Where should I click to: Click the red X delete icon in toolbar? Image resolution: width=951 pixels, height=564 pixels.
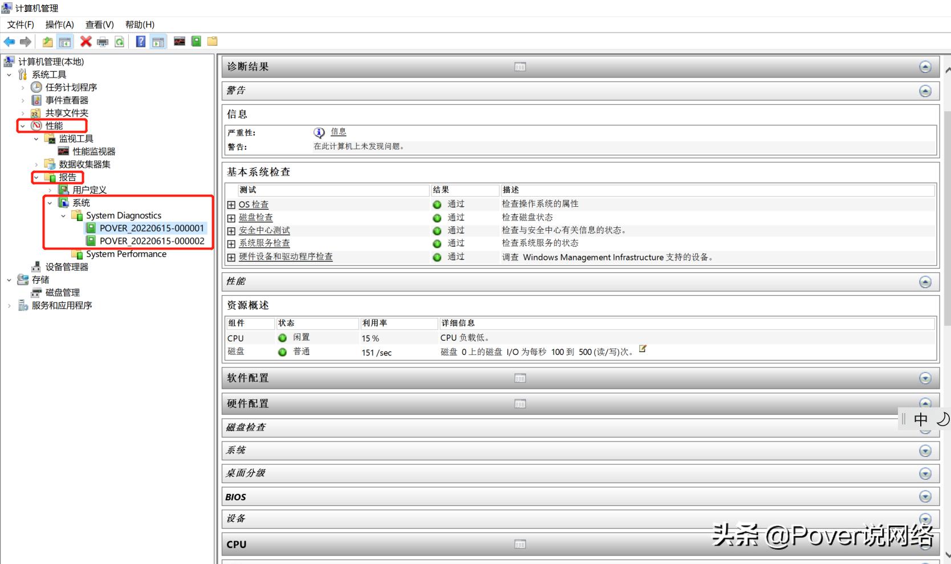86,41
